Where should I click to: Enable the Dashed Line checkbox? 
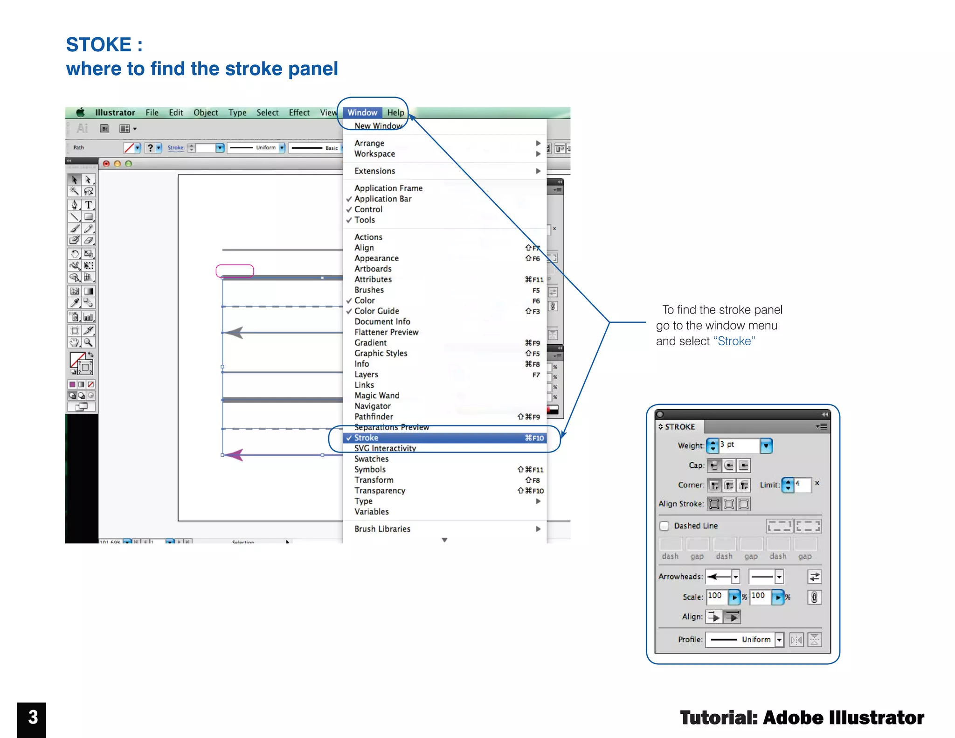(664, 526)
